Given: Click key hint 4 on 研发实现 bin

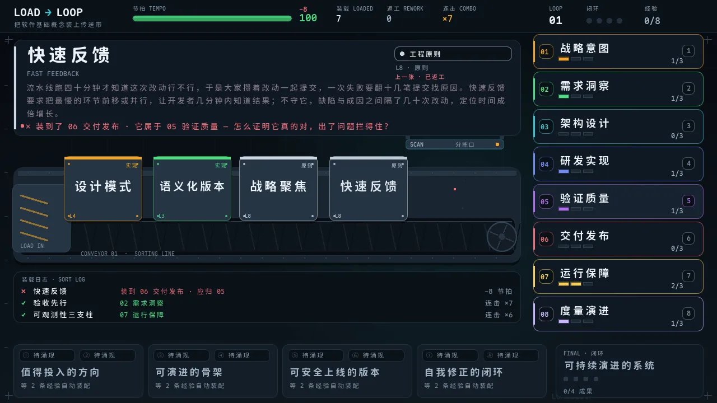Looking at the screenshot, I should [688, 163].
